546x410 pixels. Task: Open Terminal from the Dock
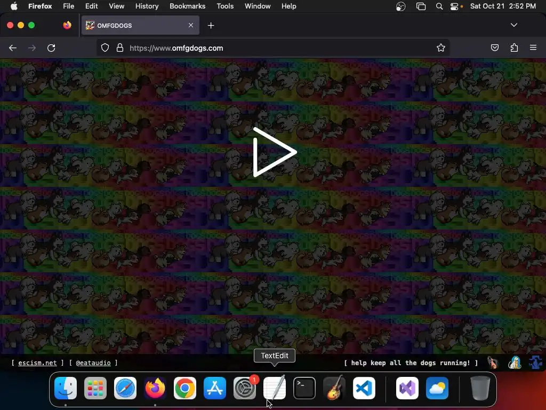tap(304, 388)
